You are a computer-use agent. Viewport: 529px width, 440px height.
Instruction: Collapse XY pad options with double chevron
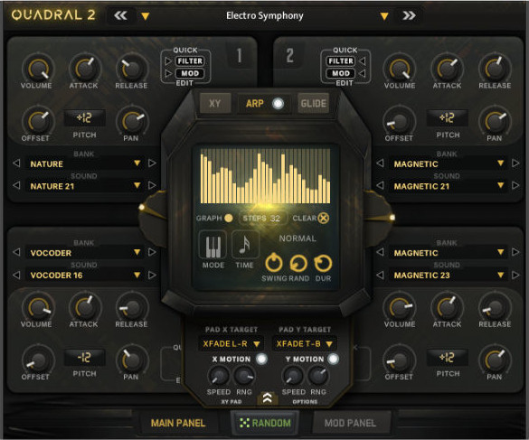(267, 398)
